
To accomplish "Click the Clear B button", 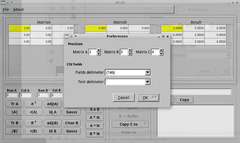I will tap(72, 123).
